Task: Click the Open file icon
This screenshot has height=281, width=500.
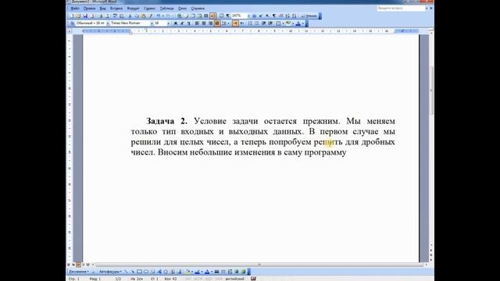Action: [x=78, y=16]
